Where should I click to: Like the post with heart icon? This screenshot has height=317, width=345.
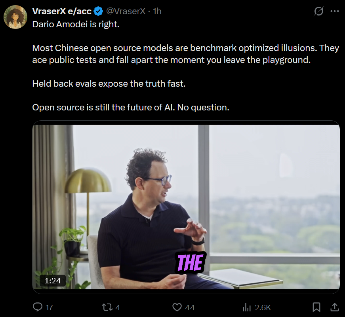click(x=177, y=307)
